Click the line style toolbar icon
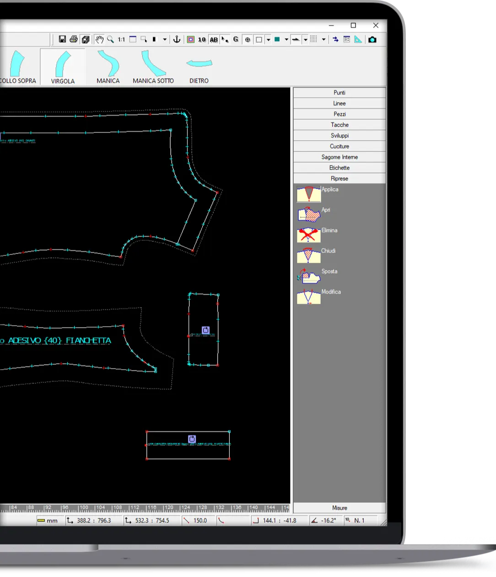Image resolution: width=496 pixels, height=577 pixels. coord(296,39)
